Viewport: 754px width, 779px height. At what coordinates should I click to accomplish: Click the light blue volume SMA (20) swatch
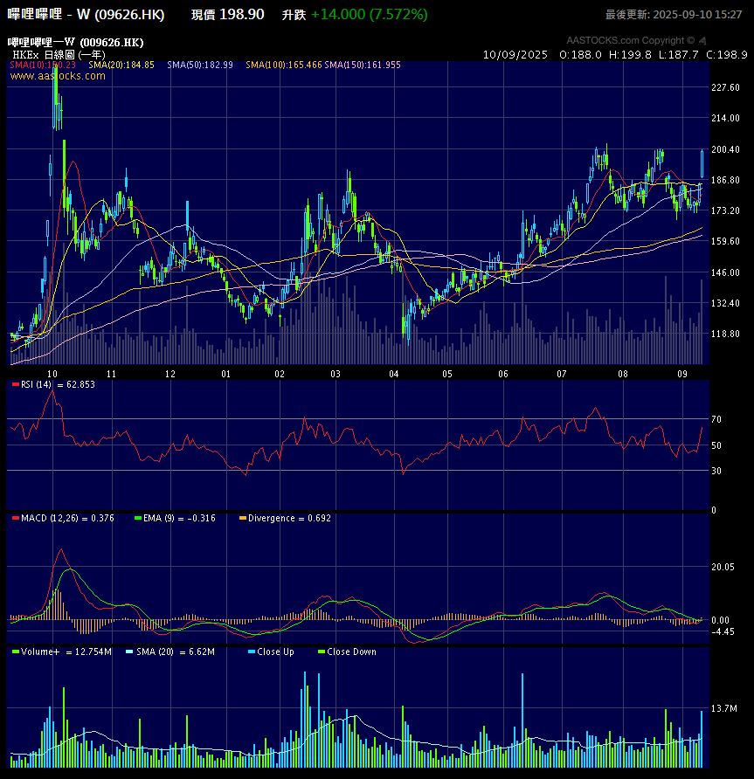point(129,651)
